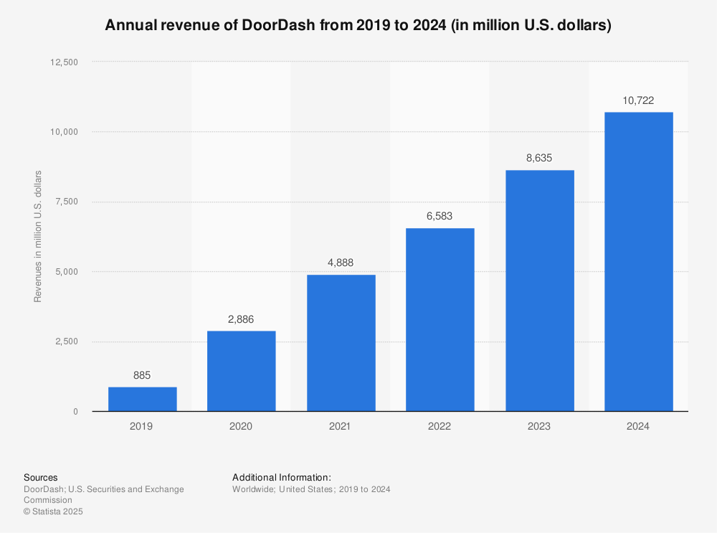Click the 2021 x-axis label

(x=340, y=426)
